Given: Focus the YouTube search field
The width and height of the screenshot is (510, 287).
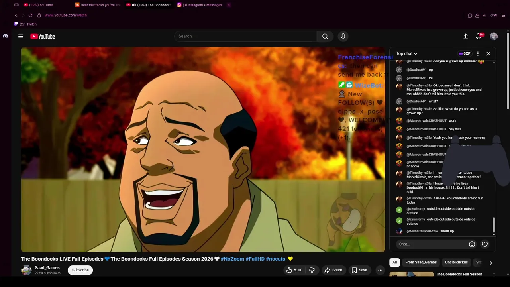Looking at the screenshot, I should tap(245, 36).
